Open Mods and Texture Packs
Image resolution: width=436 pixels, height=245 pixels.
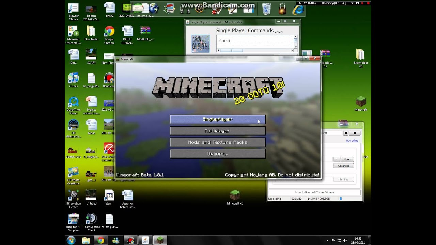218,142
